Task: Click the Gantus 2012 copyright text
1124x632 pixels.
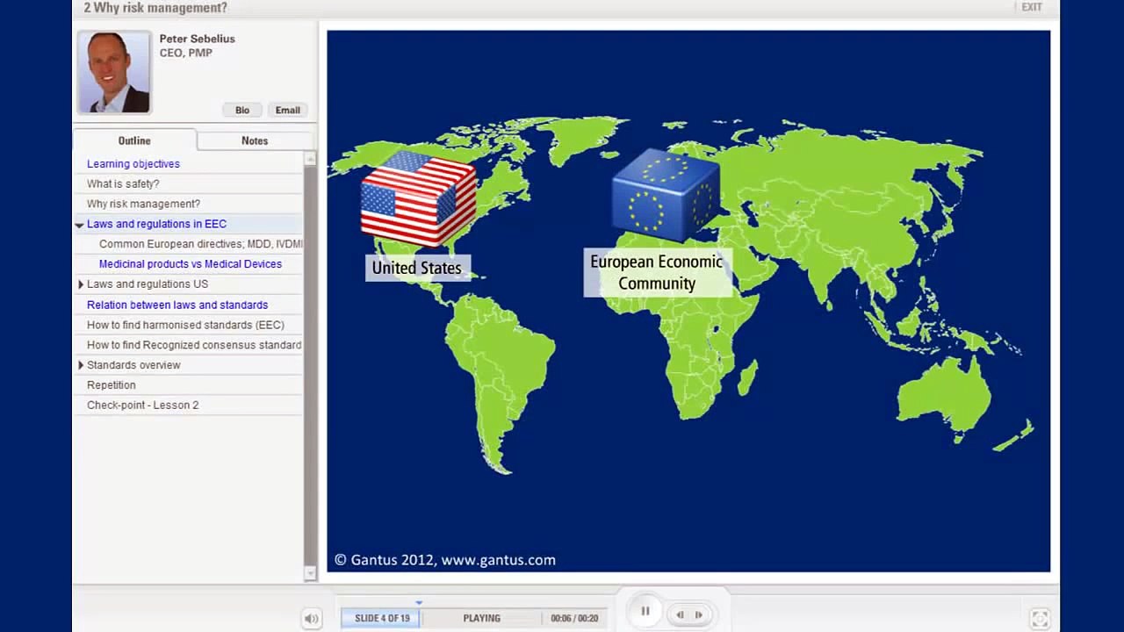Action: coord(444,560)
